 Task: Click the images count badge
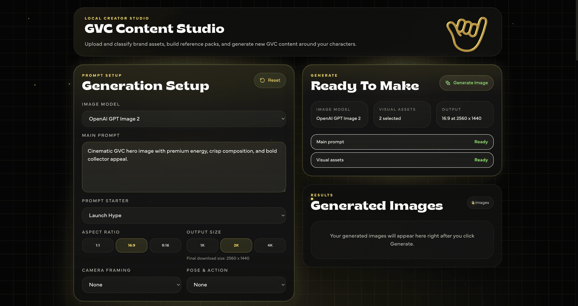(480, 203)
